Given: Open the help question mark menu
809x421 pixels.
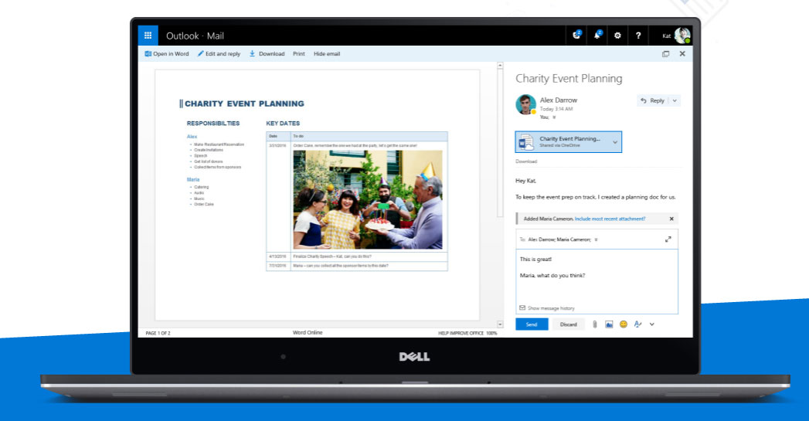Looking at the screenshot, I should click(x=638, y=36).
